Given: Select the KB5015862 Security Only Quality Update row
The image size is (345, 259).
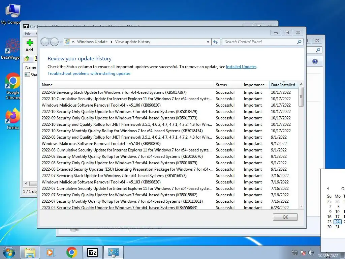Looking at the screenshot, I should coord(169,195).
